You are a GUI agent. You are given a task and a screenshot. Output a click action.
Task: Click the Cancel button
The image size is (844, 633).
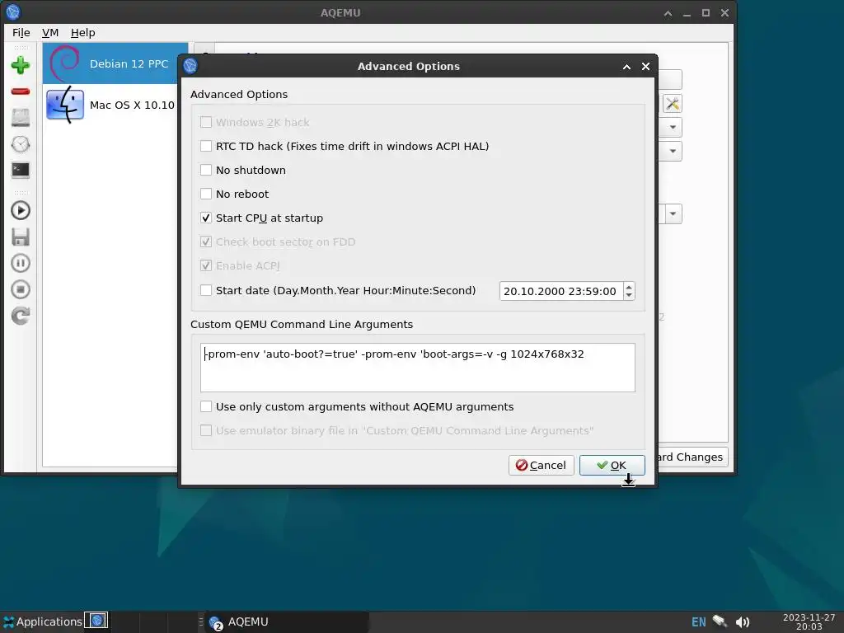click(541, 465)
